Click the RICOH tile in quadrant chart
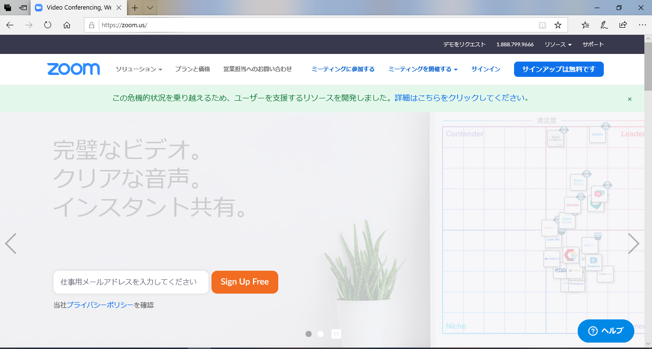 tap(572, 205)
